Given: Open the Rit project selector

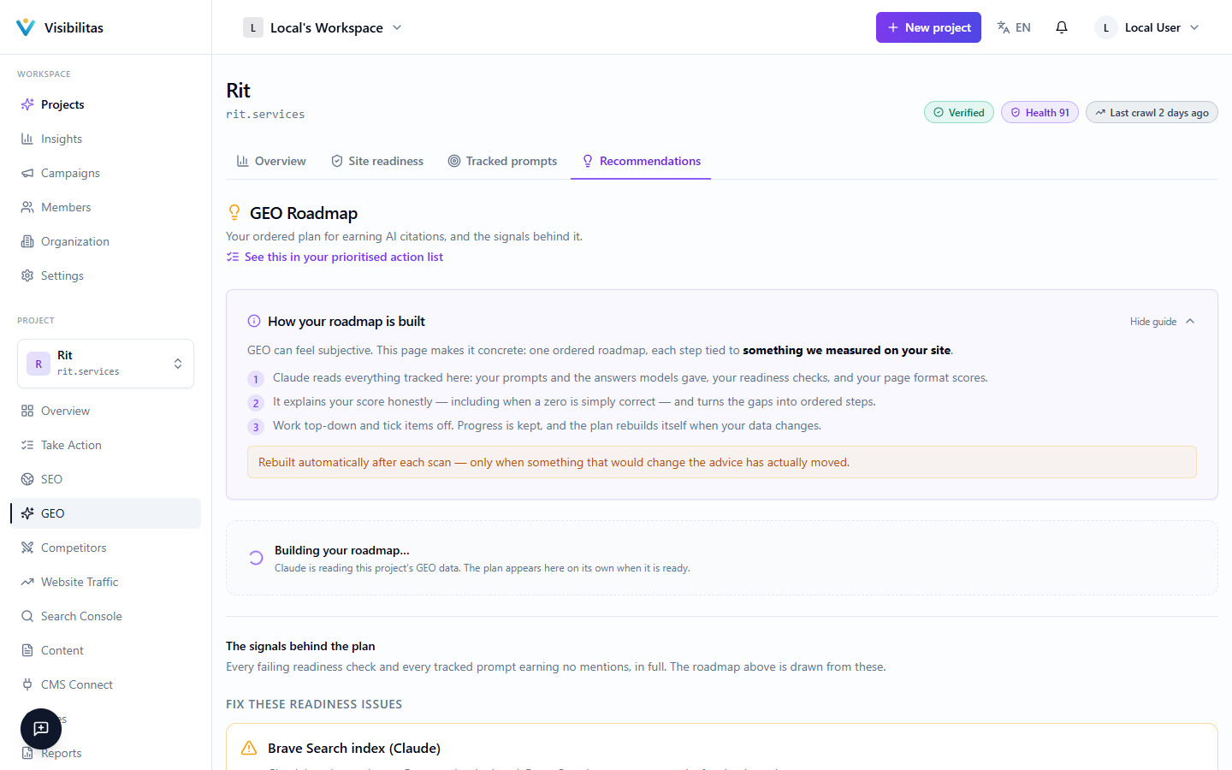Looking at the screenshot, I should pos(105,364).
